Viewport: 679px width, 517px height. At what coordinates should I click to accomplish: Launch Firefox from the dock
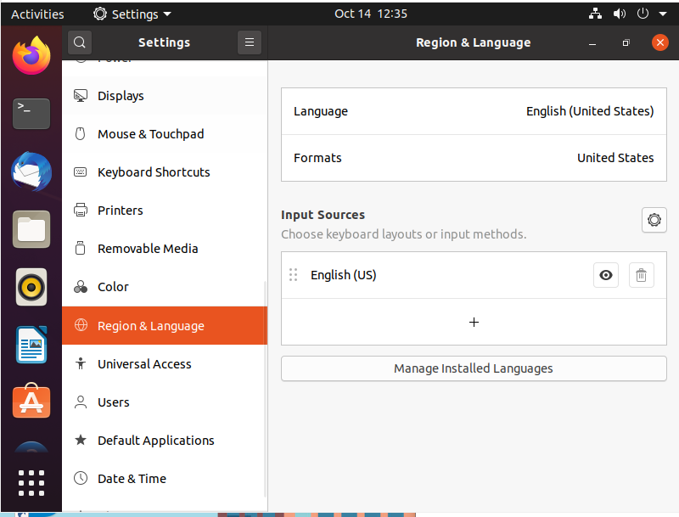(31, 56)
